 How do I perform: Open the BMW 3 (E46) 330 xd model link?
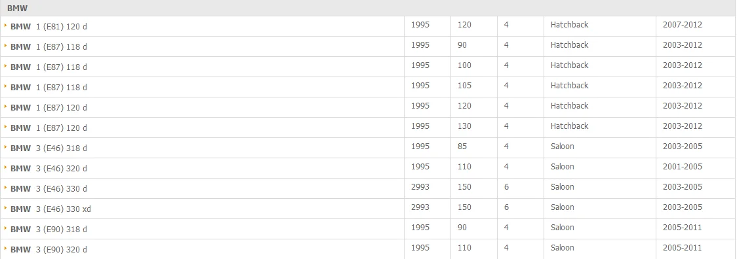[x=50, y=209]
